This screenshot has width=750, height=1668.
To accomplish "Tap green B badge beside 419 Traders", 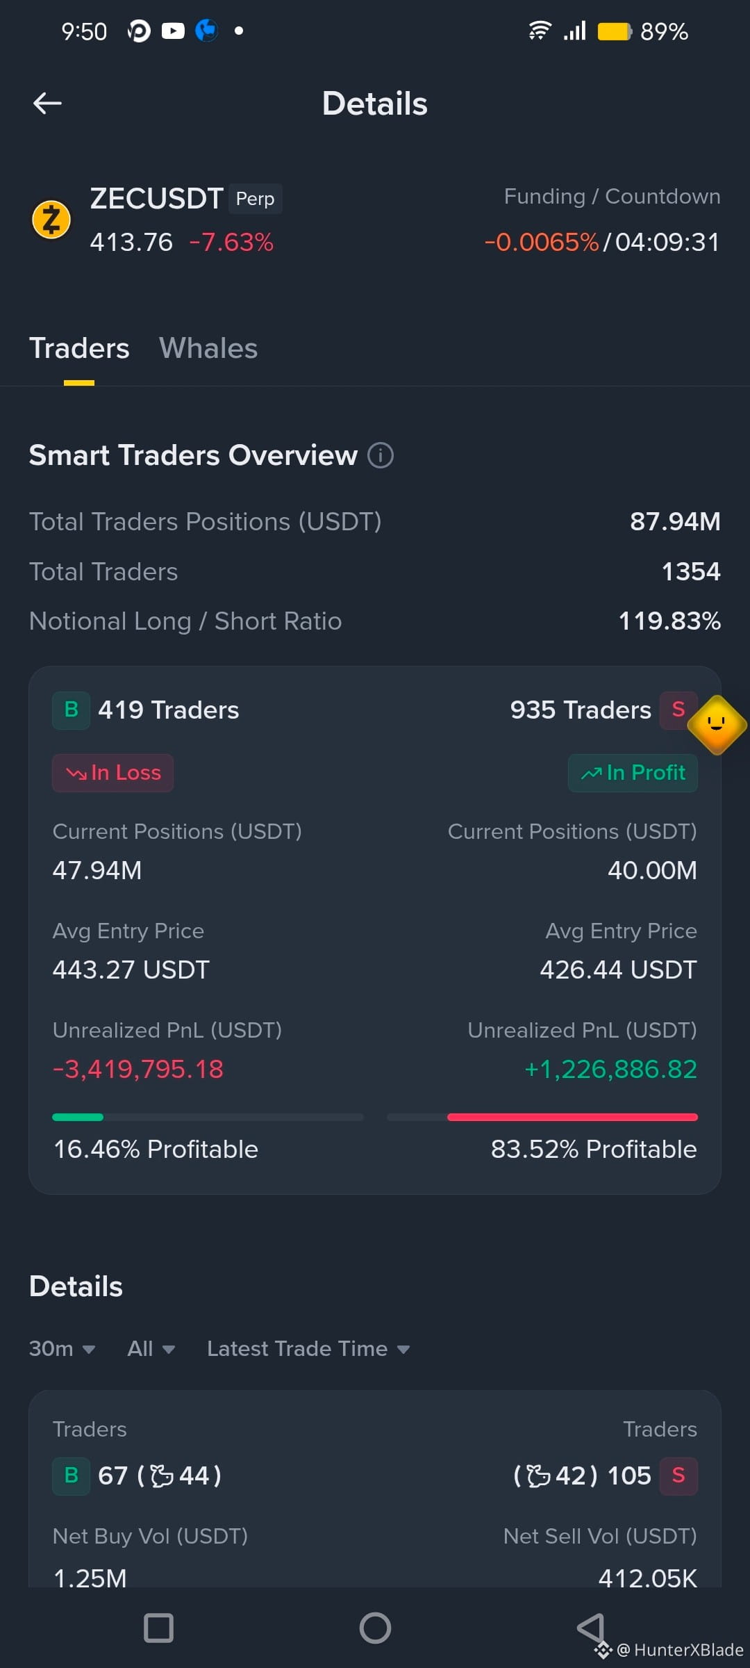I will (x=71, y=710).
